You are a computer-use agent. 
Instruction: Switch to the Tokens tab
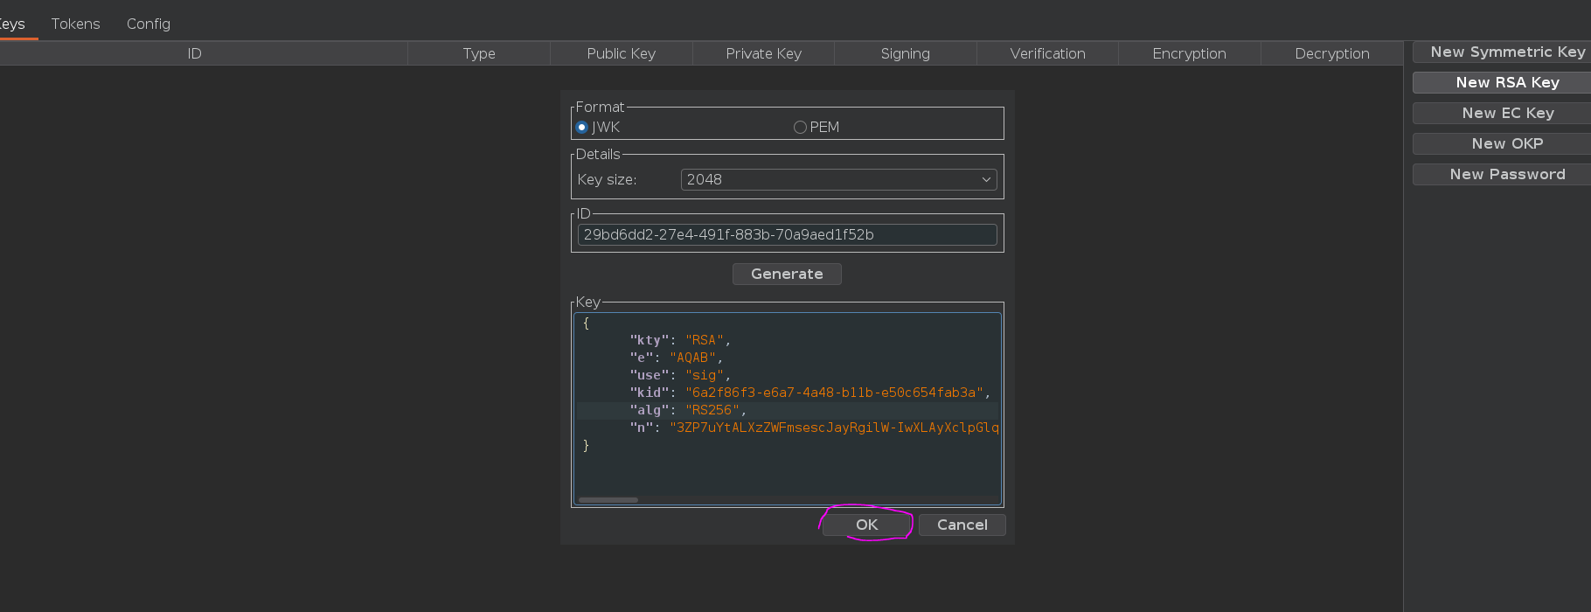(x=75, y=24)
